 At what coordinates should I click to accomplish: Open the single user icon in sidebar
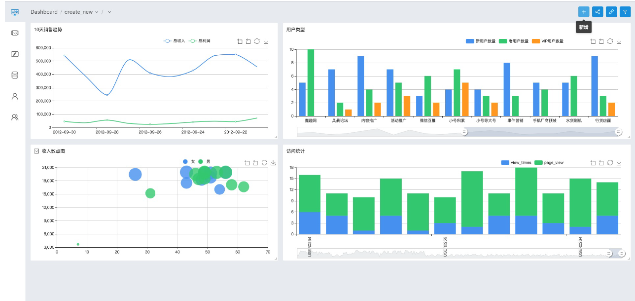coord(15,96)
